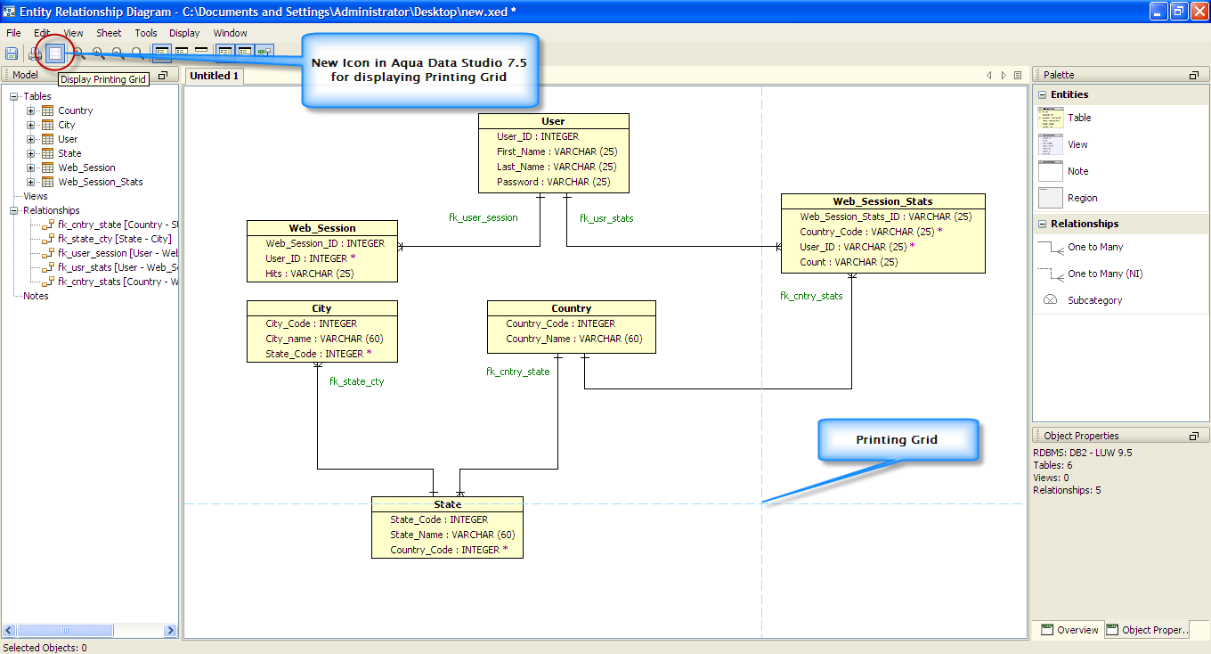Click "City_name : VARCHAR (60)" attribute in diagram
This screenshot has height=654, width=1211.
click(325, 339)
